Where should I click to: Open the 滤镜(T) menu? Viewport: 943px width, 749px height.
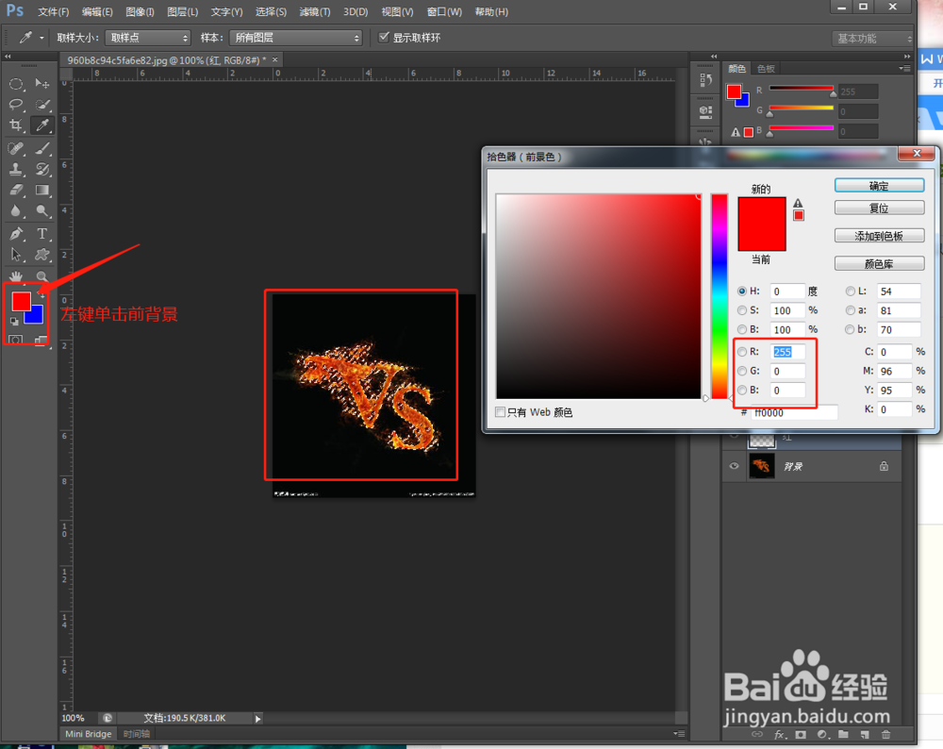pos(315,12)
